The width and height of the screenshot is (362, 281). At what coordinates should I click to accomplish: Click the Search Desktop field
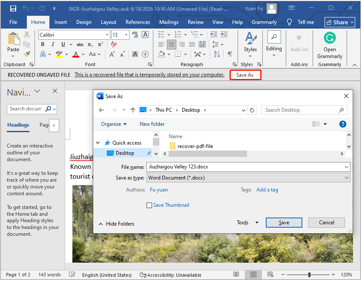click(304, 110)
